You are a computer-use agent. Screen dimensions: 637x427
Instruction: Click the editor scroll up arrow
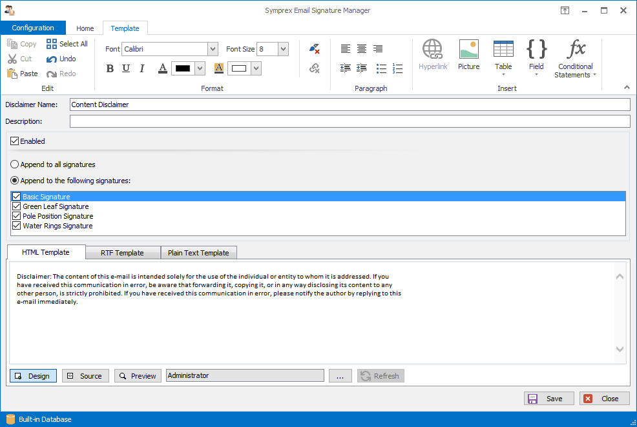point(620,277)
